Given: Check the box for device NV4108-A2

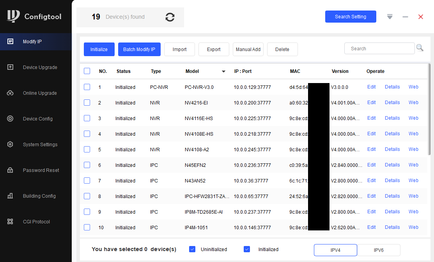Looking at the screenshot, I should coord(87,149).
